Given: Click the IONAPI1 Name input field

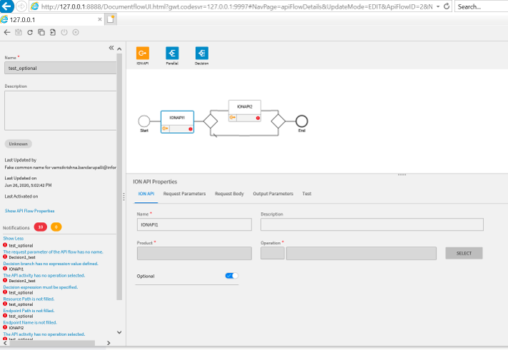Looking at the screenshot, I should [x=194, y=225].
